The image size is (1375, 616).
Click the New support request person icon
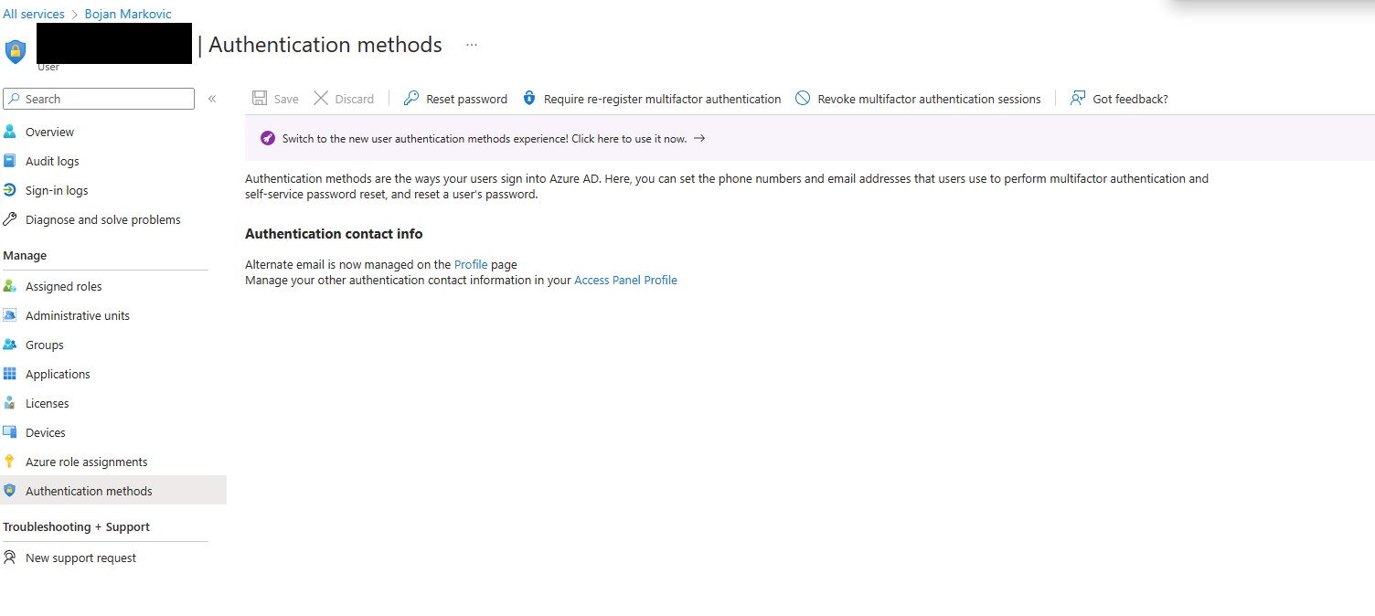pyautogui.click(x=10, y=558)
